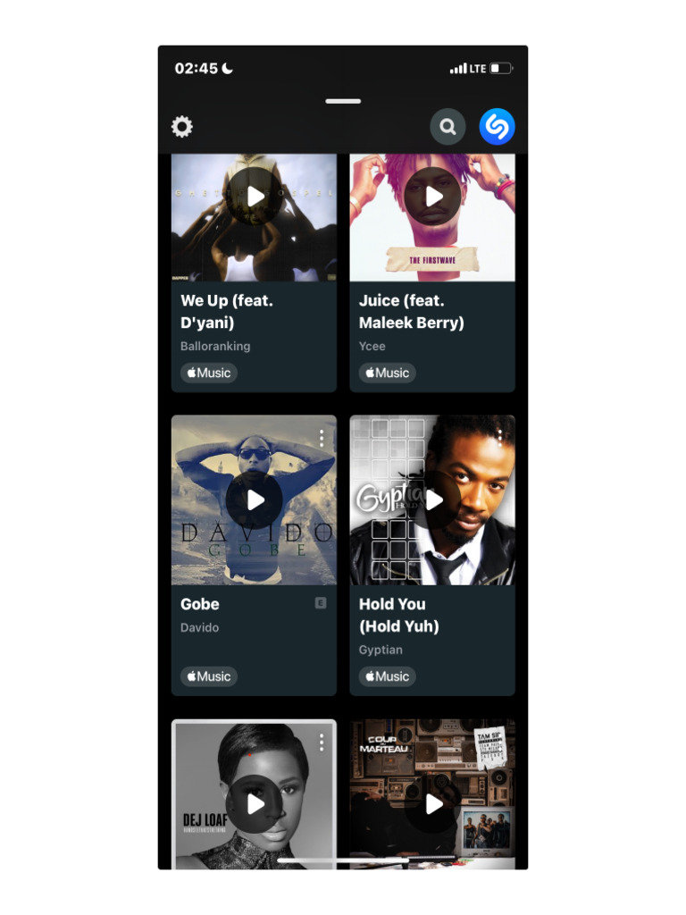Tap the Davido Gobe album artwork
686x915 pixels.
[255, 500]
